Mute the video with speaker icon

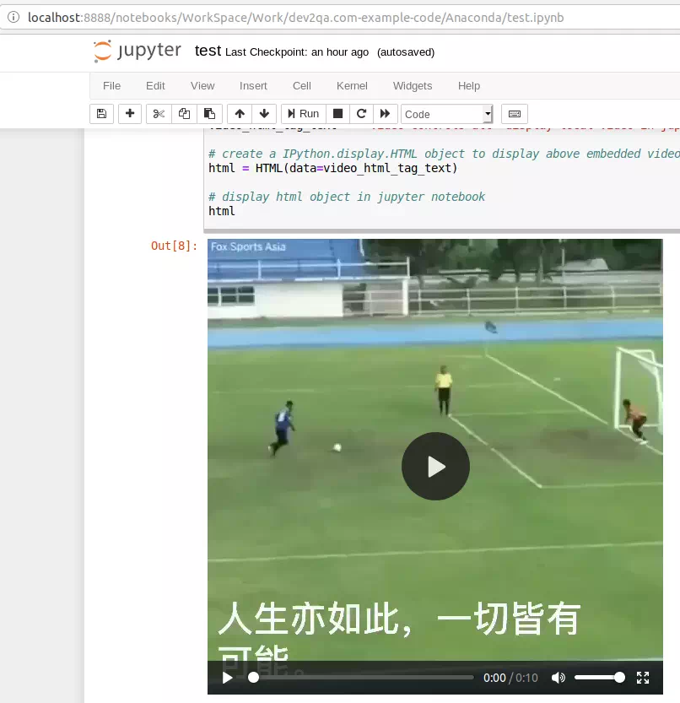(558, 678)
